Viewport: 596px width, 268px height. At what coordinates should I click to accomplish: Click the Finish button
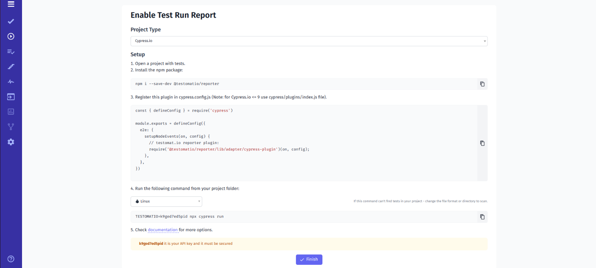(x=309, y=259)
